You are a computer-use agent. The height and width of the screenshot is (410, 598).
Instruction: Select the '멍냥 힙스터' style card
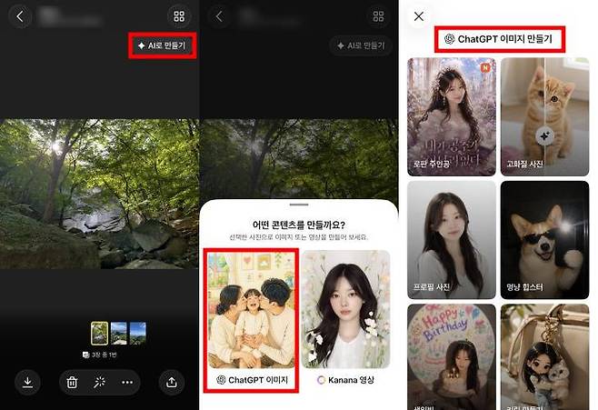tap(544, 240)
